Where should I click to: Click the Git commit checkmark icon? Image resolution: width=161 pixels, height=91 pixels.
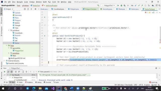(139, 6)
